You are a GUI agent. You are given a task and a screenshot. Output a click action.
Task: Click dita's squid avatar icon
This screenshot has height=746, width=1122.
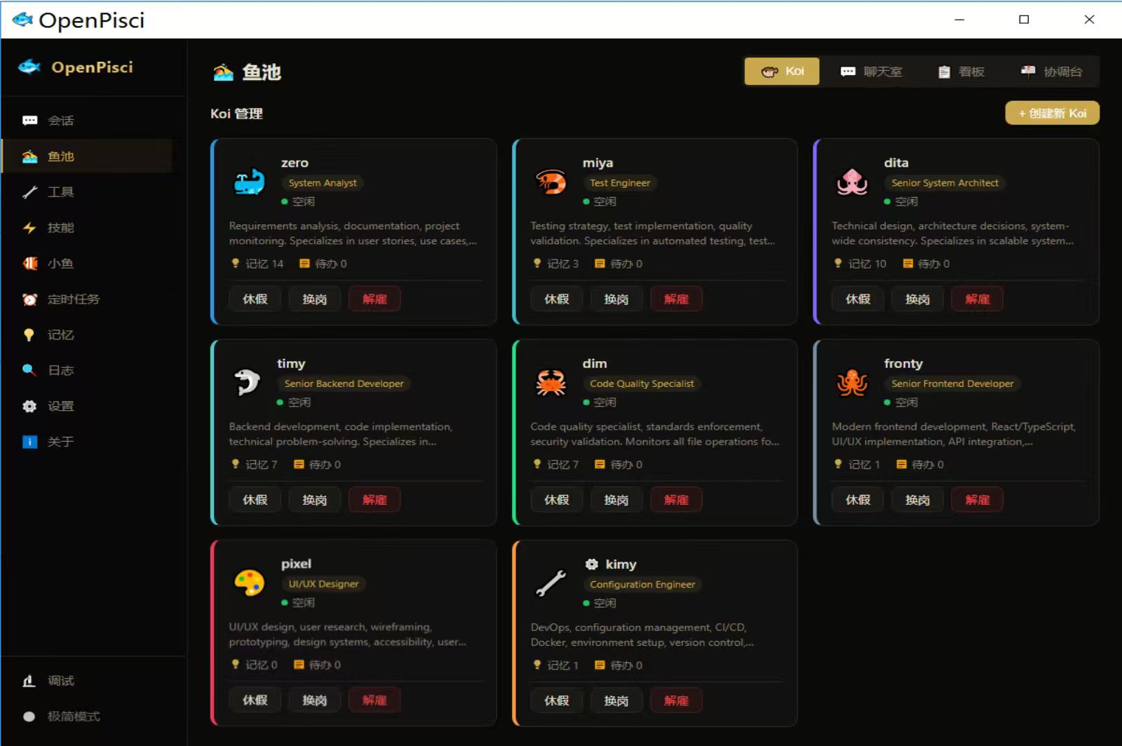coord(852,182)
